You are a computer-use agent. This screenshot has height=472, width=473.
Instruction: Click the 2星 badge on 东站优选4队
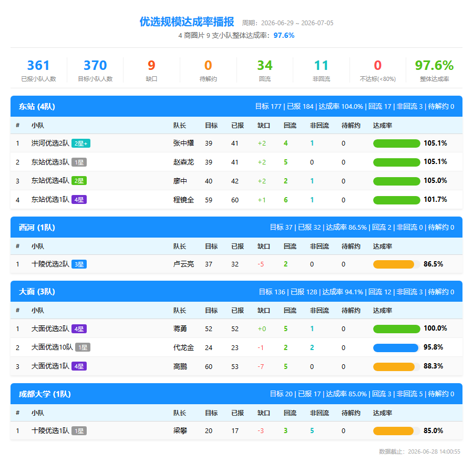click(79, 181)
